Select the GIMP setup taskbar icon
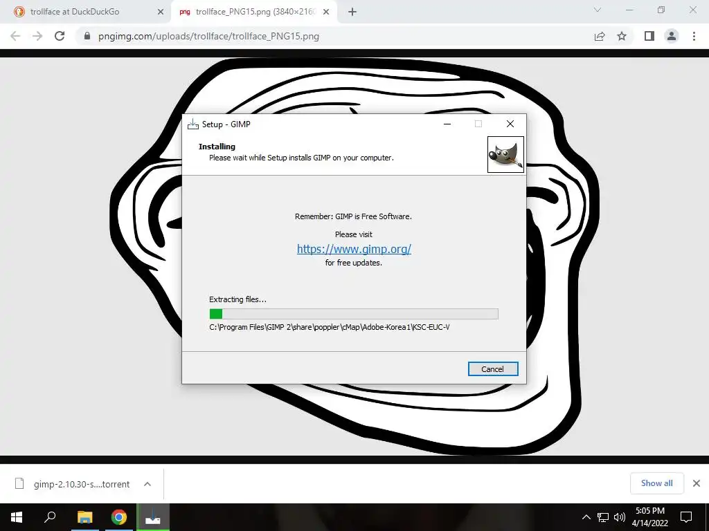Screen dimensions: 709x531 [x=153, y=517]
